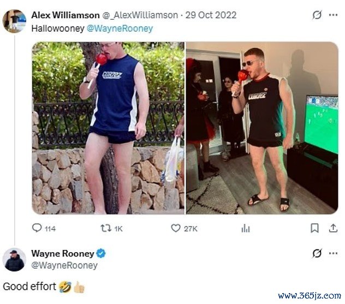Open the three-dot menu on Alex's tweet
The height and width of the screenshot is (304, 345).
point(333,15)
